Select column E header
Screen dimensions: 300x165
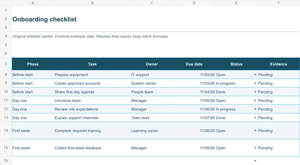(236, 3)
